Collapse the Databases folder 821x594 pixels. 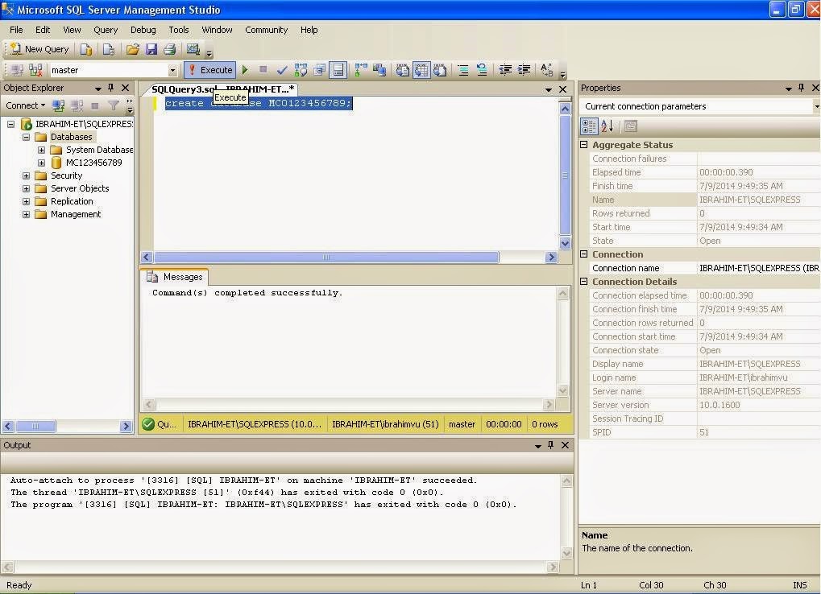tap(26, 137)
